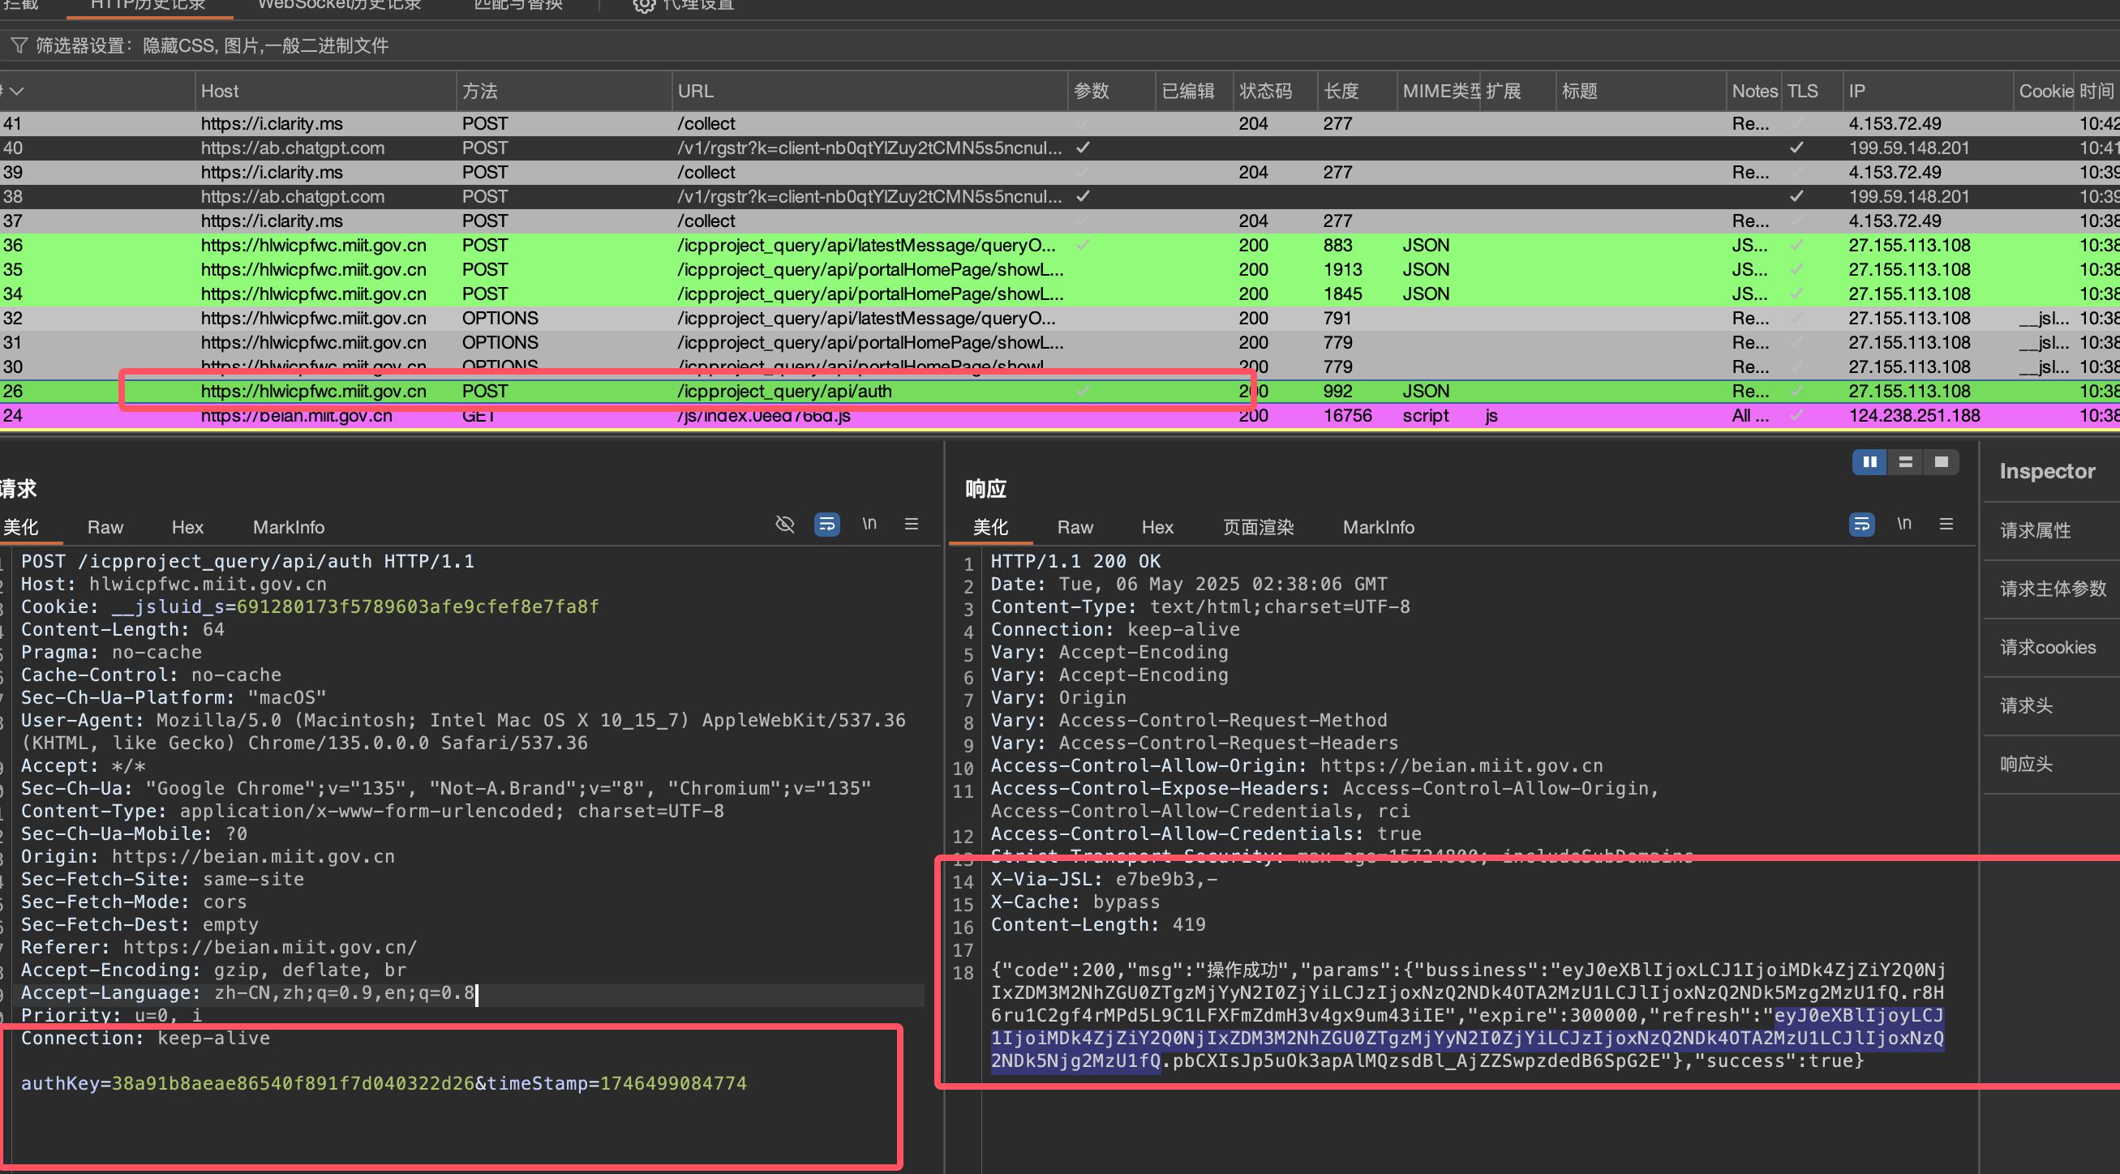
Task: Click the funnel filter icon
Action: click(18, 45)
